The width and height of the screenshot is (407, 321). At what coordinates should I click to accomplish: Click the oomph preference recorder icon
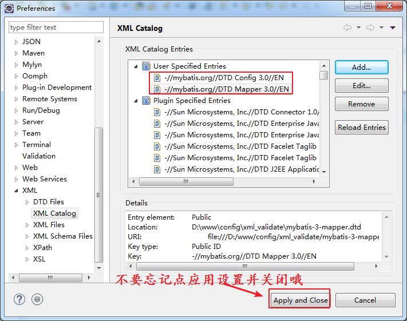click(x=37, y=299)
